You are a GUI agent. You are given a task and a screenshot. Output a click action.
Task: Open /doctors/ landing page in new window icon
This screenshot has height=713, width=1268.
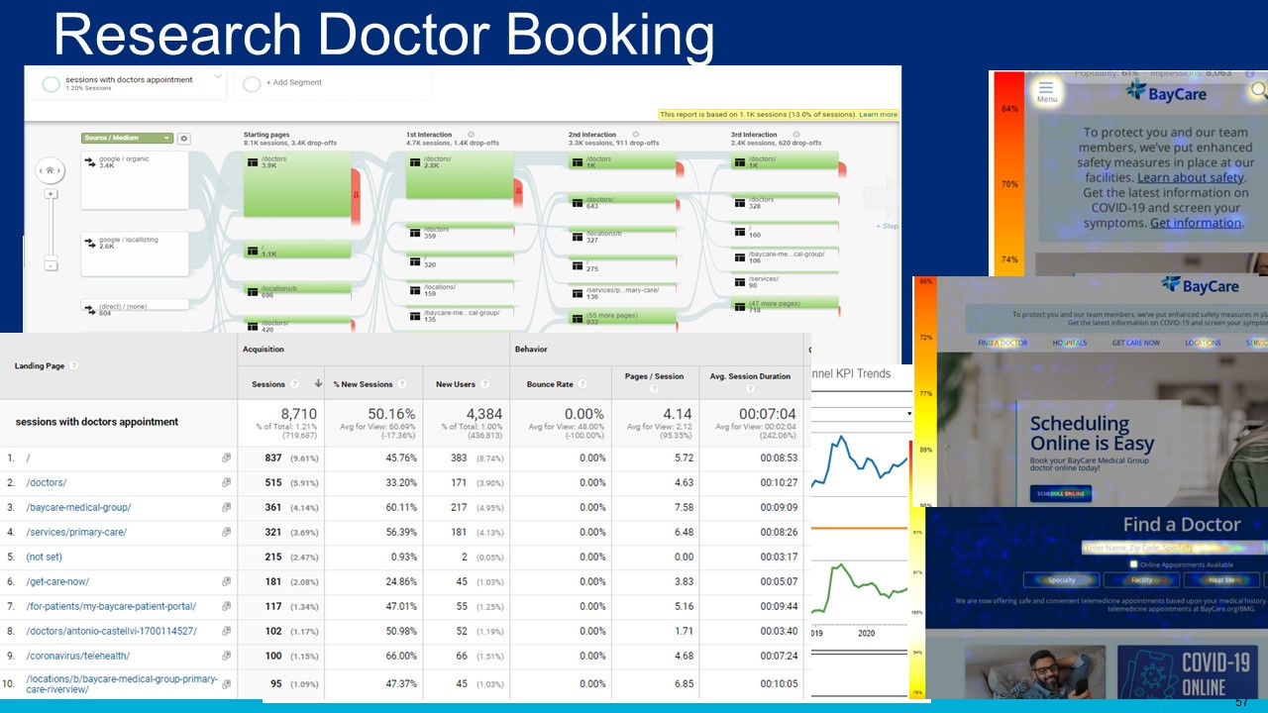227,482
